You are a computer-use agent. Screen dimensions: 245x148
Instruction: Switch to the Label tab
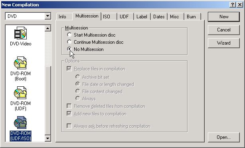click(x=142, y=17)
